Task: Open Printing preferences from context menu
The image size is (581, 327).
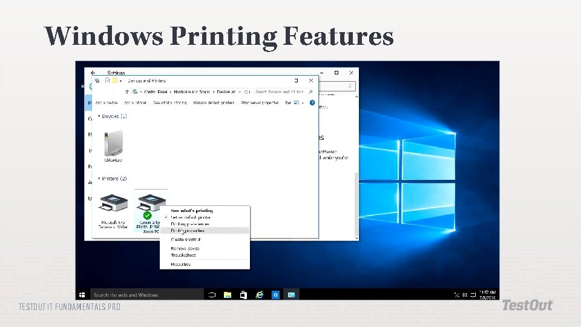Action: point(205,224)
